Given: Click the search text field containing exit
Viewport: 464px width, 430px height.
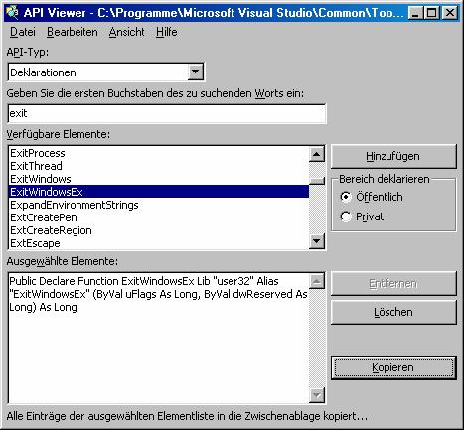Looking at the screenshot, I should point(167,113).
